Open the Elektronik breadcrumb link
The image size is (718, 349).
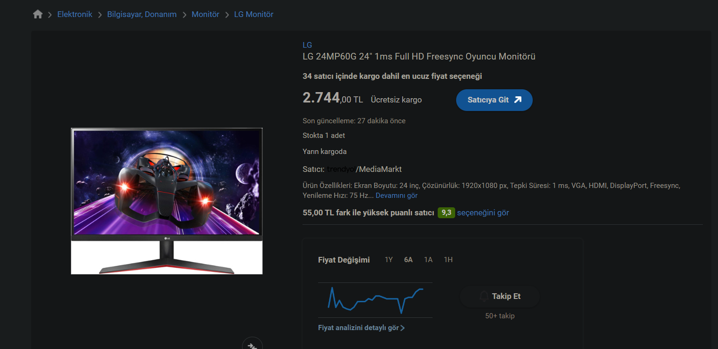pyautogui.click(x=75, y=14)
